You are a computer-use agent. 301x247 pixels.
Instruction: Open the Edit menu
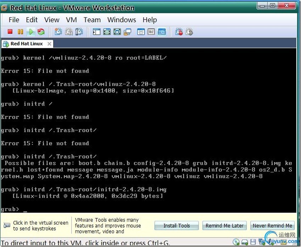[x=32, y=20]
